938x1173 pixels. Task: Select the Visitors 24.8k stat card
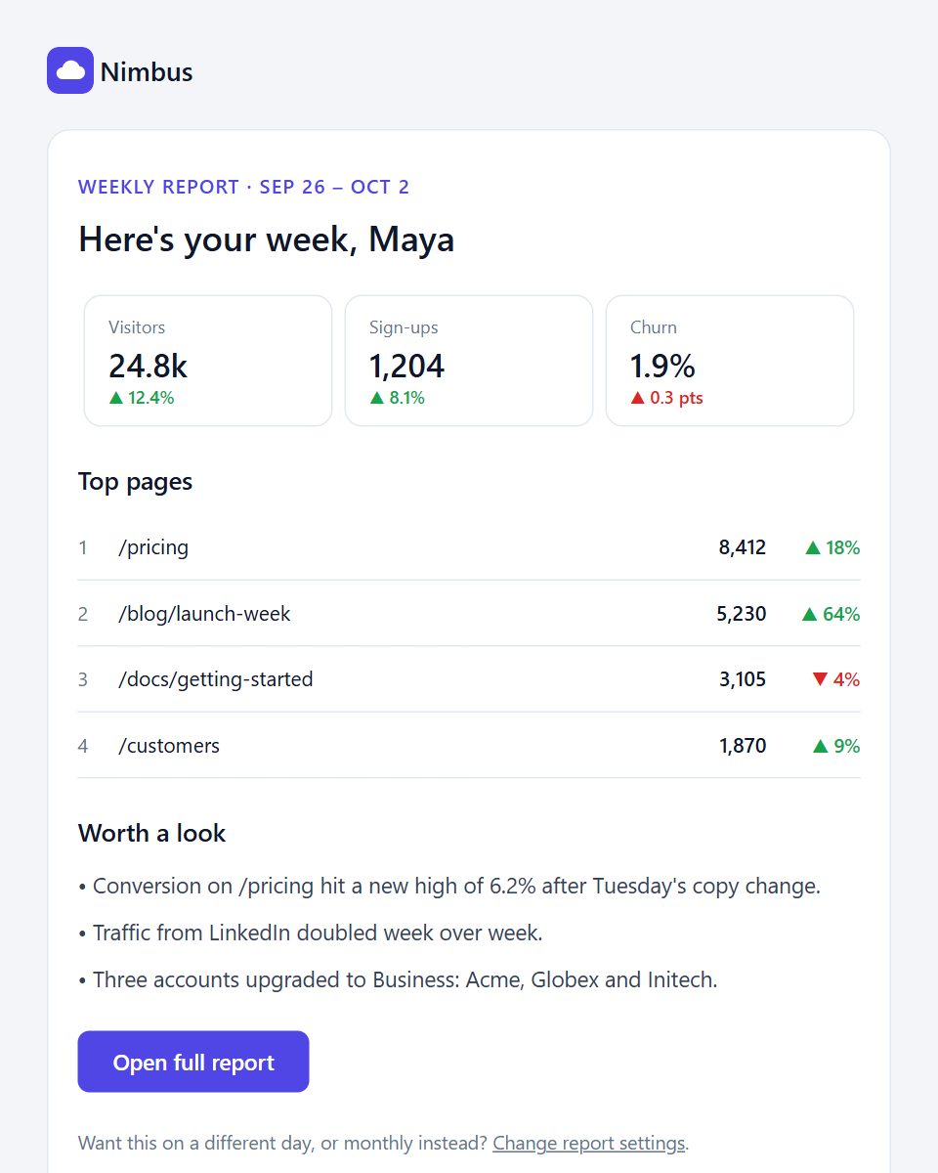tap(208, 361)
